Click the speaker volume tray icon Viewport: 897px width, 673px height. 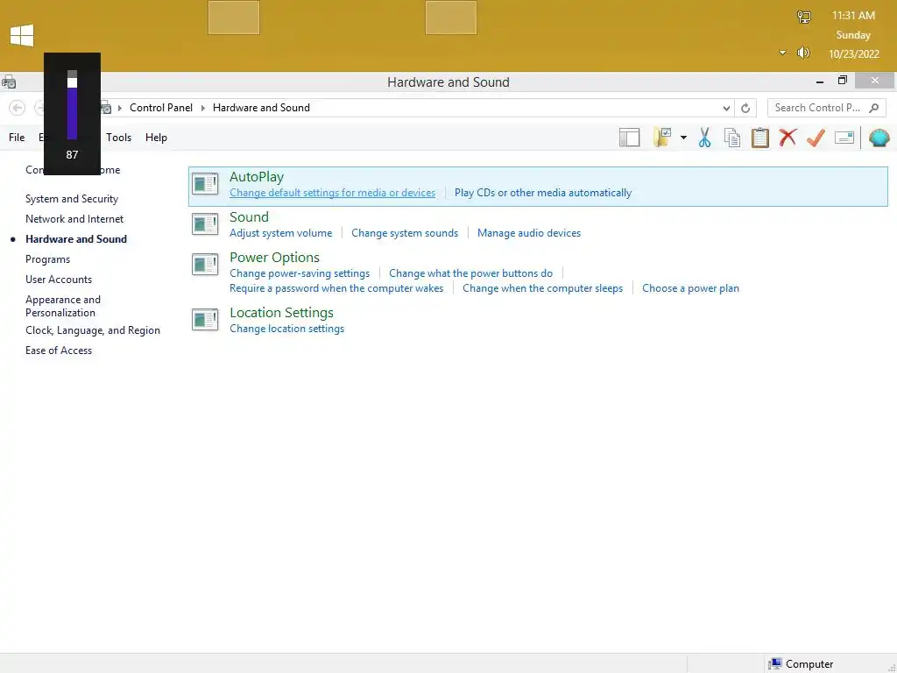pos(803,53)
